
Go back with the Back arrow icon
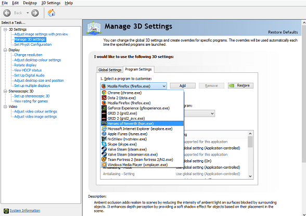pos(7,13)
